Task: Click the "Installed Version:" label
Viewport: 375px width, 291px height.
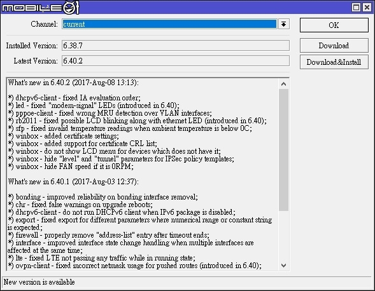Action: 32,46
